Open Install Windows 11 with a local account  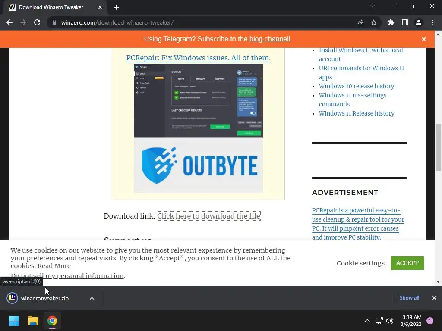(361, 54)
